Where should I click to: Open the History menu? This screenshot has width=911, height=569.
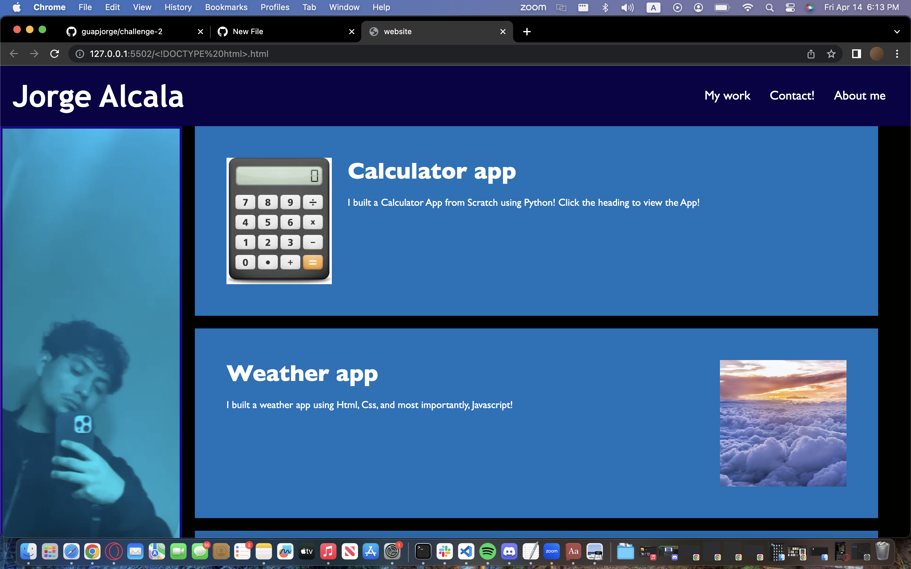178,7
